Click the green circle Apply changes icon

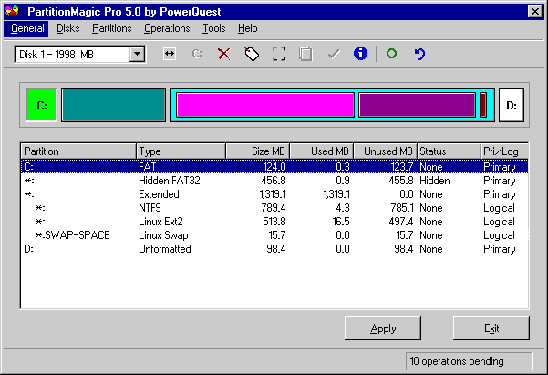click(x=391, y=54)
